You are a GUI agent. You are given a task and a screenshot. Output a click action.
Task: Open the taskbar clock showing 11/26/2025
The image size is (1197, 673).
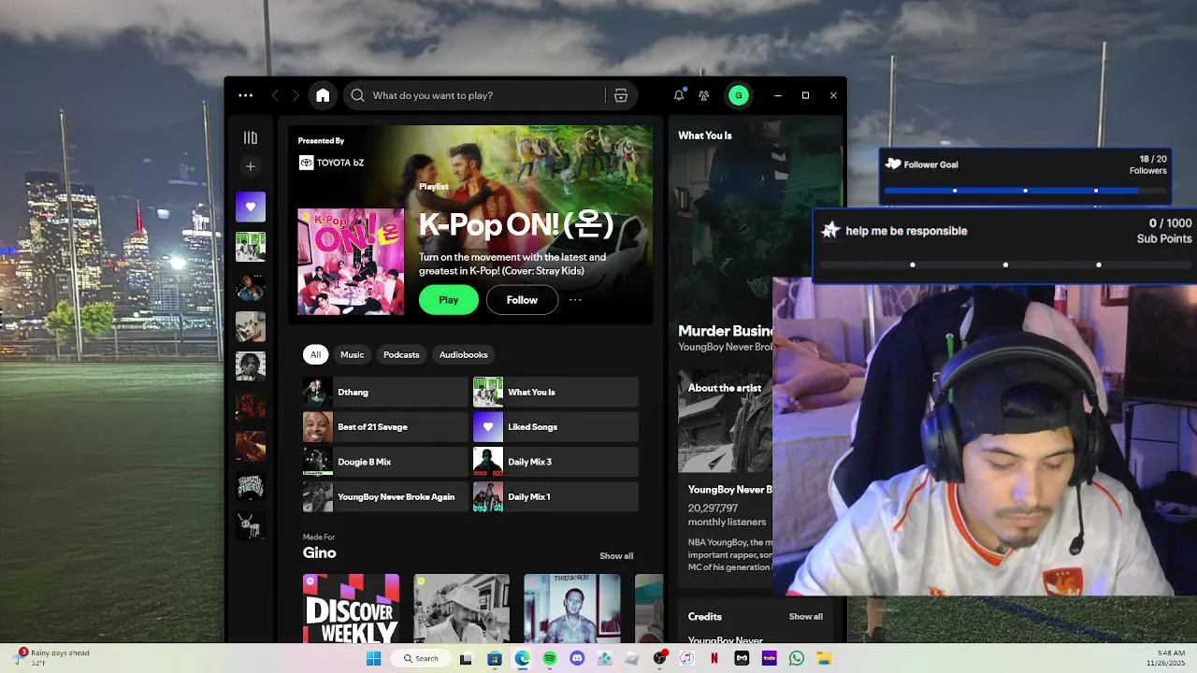coord(1166,659)
